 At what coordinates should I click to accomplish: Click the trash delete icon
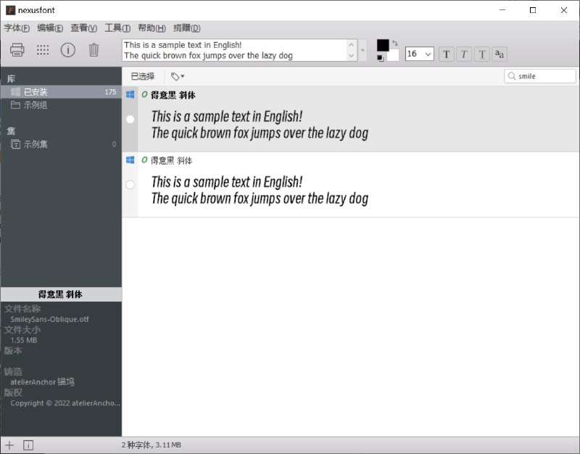[94, 50]
